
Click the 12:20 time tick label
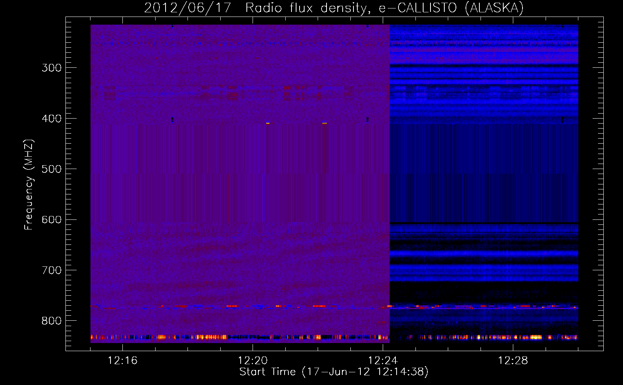tap(253, 361)
